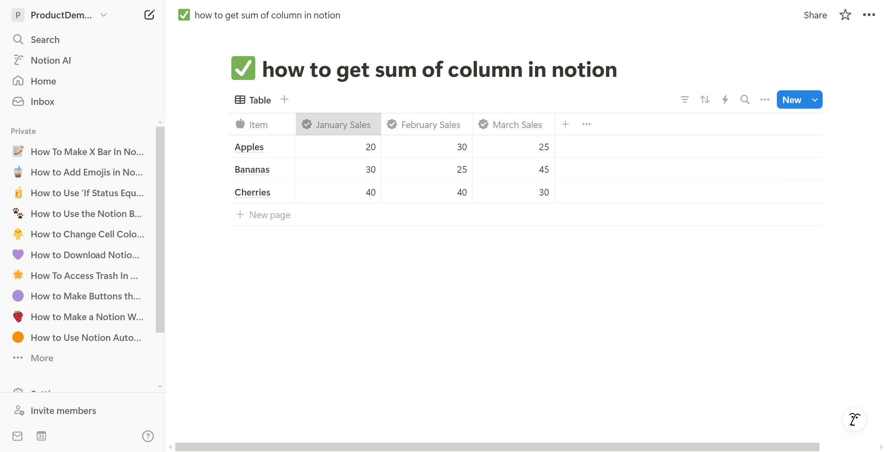Open the Search icon in sidebar
The image size is (887, 452).
(x=18, y=39)
